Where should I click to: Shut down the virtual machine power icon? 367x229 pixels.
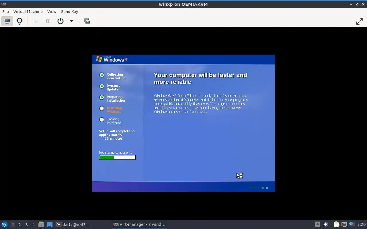click(x=60, y=21)
